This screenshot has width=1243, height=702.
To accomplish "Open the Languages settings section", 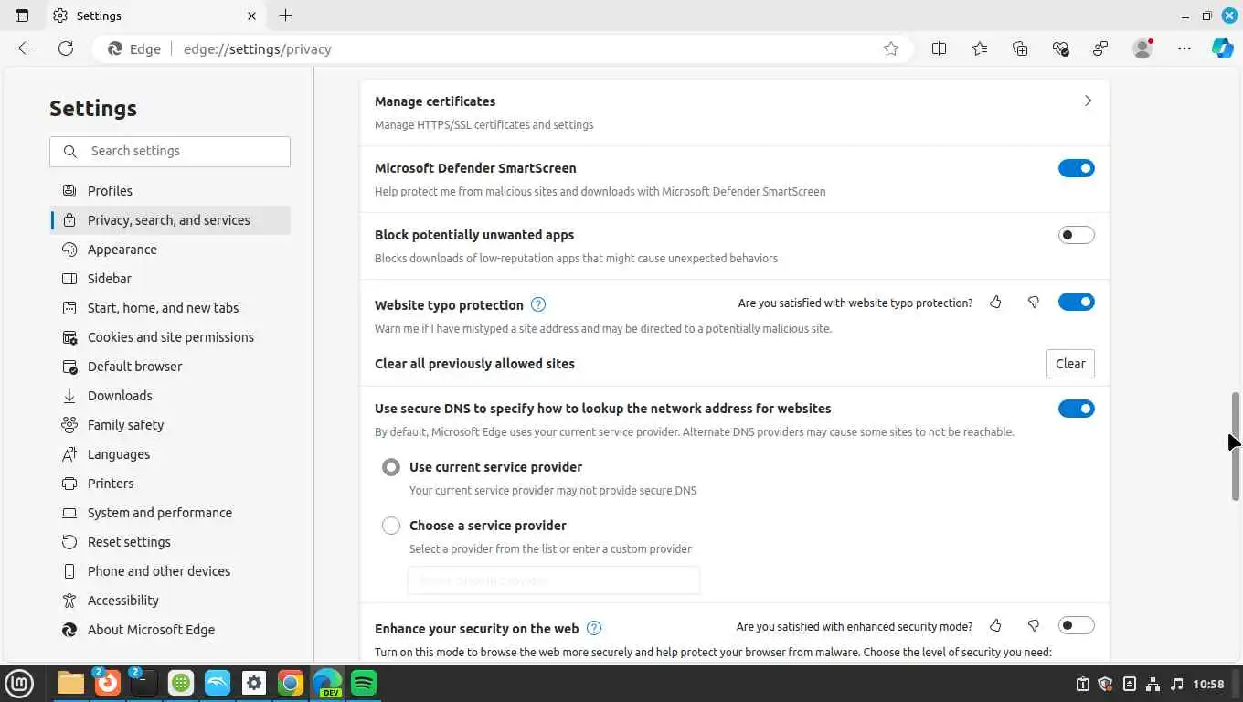I will (170, 454).
